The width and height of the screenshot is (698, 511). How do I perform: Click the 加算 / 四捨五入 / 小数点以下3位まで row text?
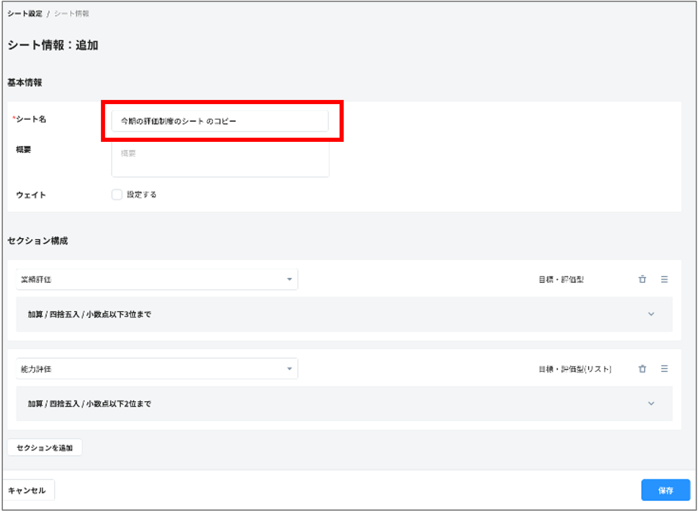click(89, 314)
